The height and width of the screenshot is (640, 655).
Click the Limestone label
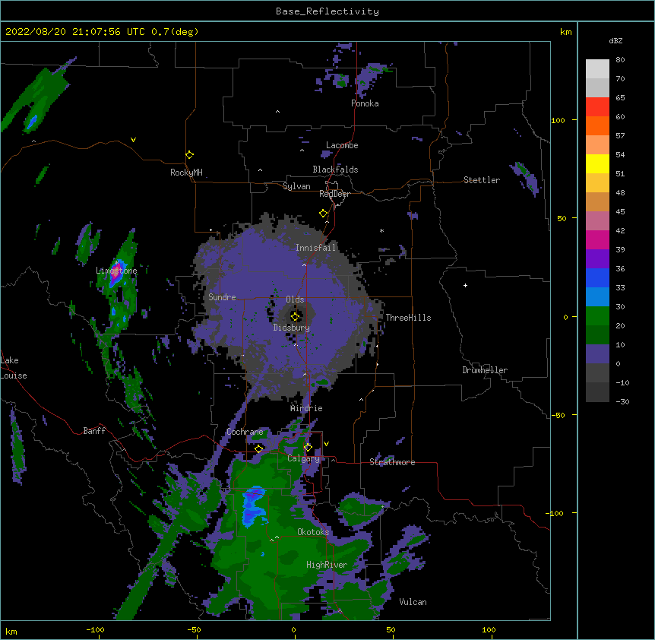(x=116, y=271)
